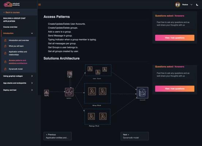The image size is (202, 146).
Task: Open the hamburger menu icon
Action: click(40, 5)
